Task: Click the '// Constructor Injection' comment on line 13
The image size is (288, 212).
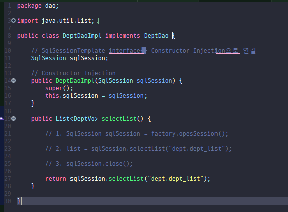Action: [x=74, y=73]
